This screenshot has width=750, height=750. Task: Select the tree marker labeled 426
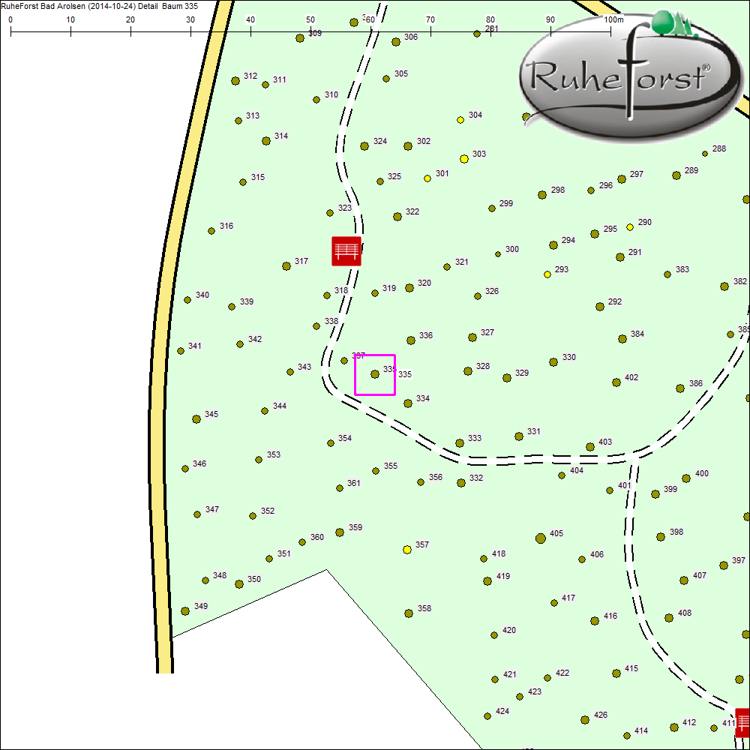[x=585, y=719]
